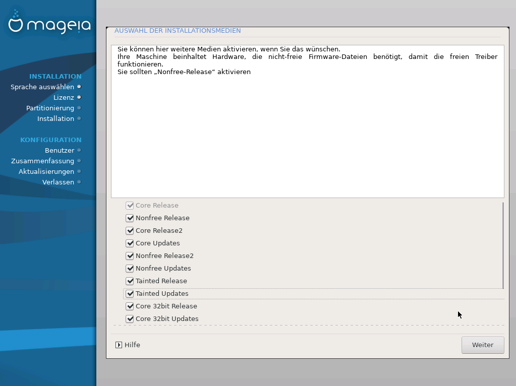The height and width of the screenshot is (386, 516).
Task: Click the media list vertical scrollbar
Action: [x=503, y=245]
